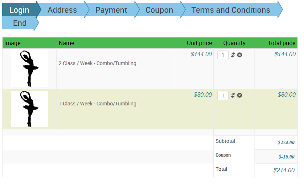Open the 2 Class / Week product thumbnail
This screenshot has width=304, height=185.
(x=29, y=68)
